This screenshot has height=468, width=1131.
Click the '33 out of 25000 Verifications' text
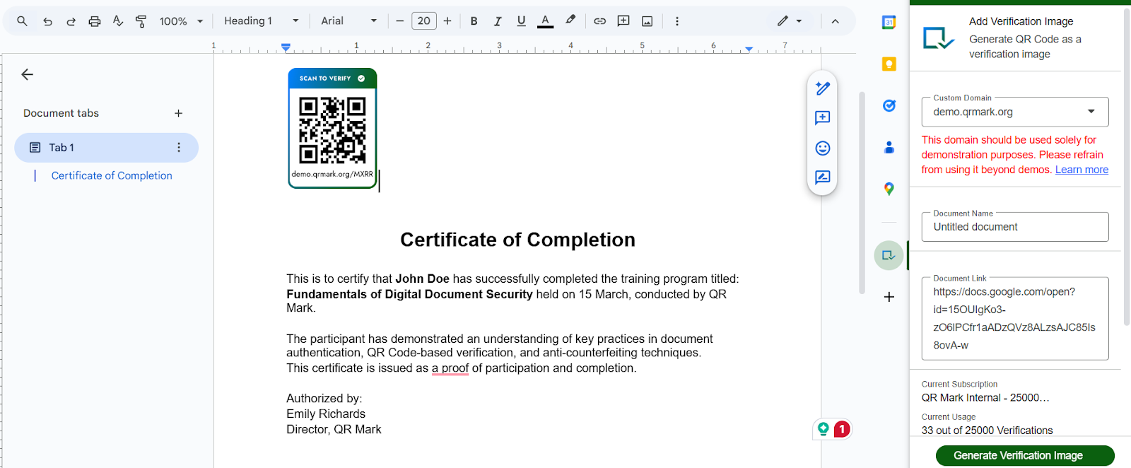[987, 431]
